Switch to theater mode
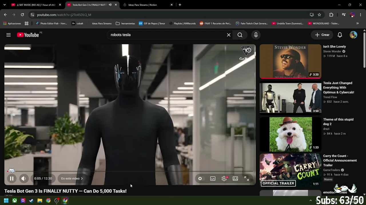366x205 pixels. click(235, 179)
